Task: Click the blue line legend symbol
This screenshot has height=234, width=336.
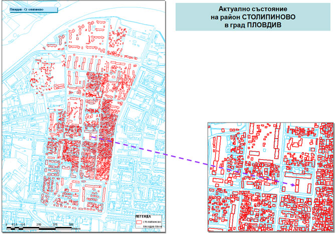Action: click(x=139, y=226)
